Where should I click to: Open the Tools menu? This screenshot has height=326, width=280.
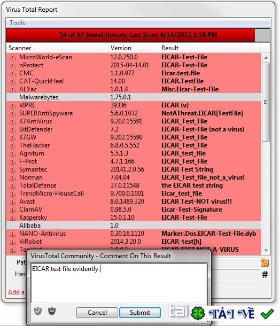click(x=18, y=23)
